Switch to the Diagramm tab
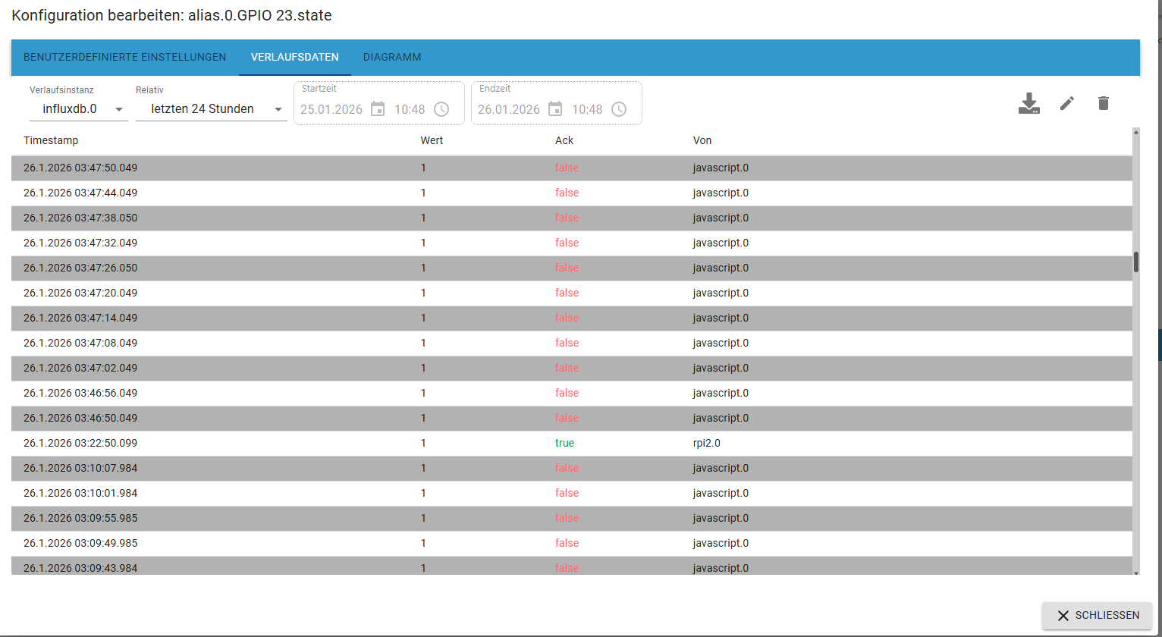The width and height of the screenshot is (1162, 637). click(x=392, y=57)
